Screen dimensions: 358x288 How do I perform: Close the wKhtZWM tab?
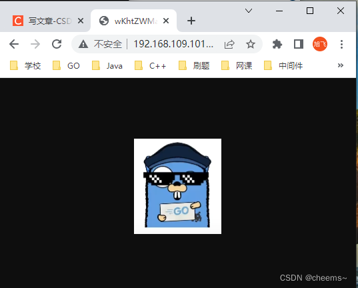[x=166, y=21]
